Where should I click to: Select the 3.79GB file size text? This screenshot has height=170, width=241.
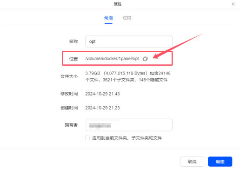click(93, 73)
